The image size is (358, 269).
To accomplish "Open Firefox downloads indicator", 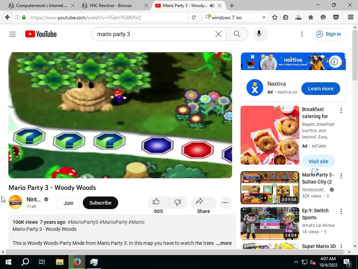I will [298, 18].
